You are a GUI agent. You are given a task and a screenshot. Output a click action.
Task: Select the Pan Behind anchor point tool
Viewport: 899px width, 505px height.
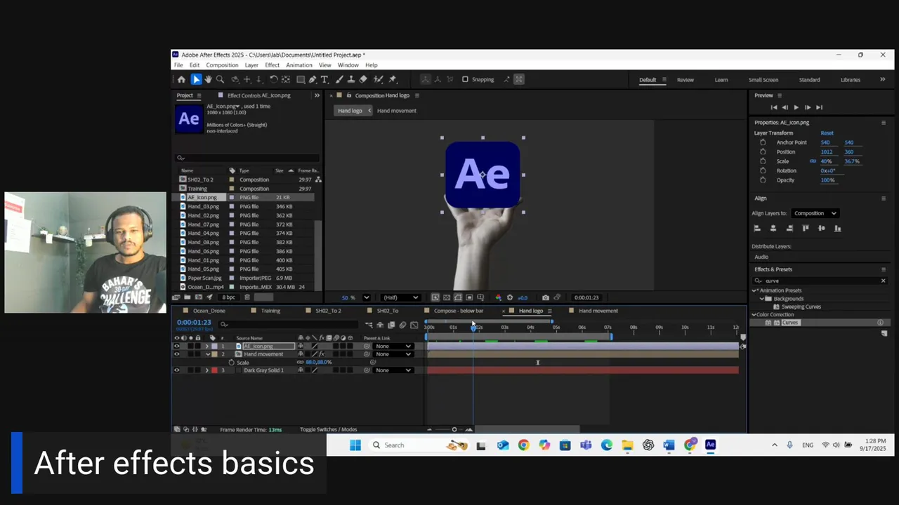coord(286,79)
